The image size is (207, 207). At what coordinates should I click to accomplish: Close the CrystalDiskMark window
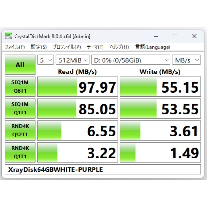tap(194, 36)
